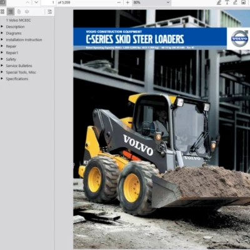Open '1 Volvo MC85C' outline entry

[x=18, y=20]
